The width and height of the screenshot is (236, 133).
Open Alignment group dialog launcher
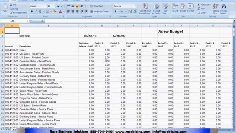point(110,16)
